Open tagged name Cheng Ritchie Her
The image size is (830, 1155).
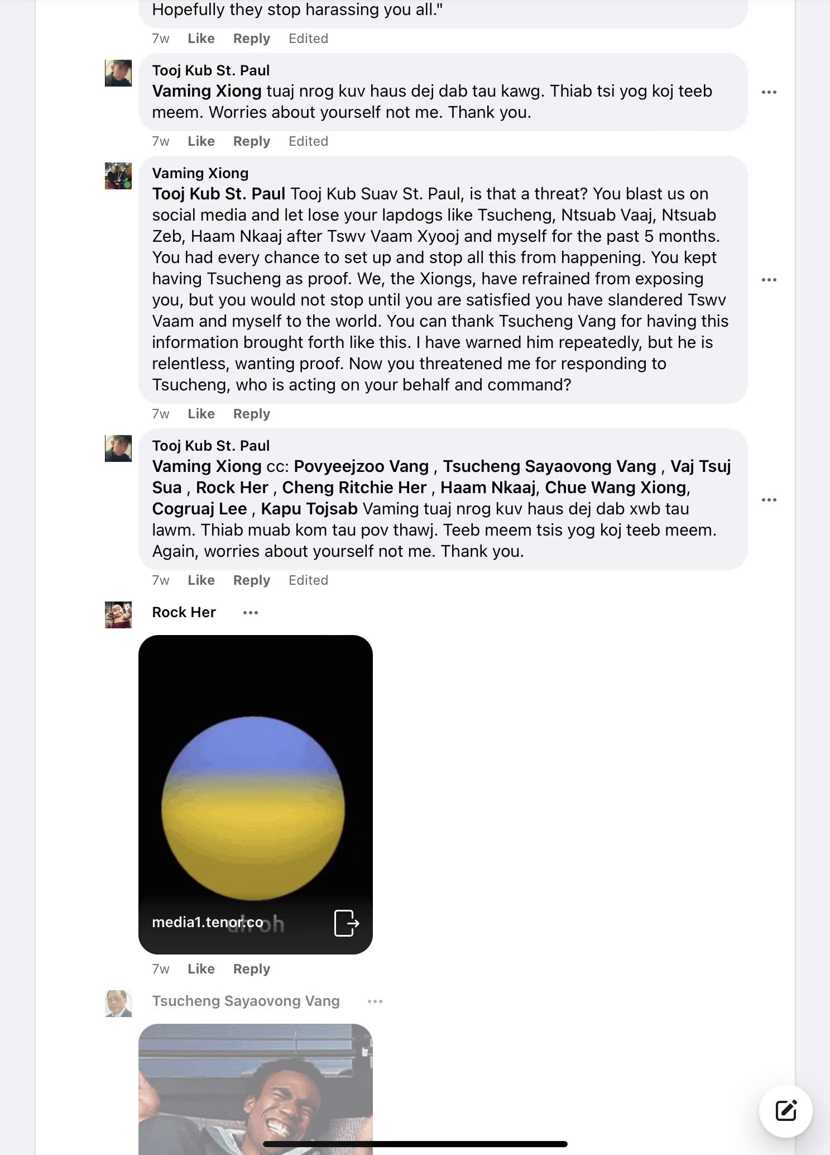pyautogui.click(x=354, y=488)
